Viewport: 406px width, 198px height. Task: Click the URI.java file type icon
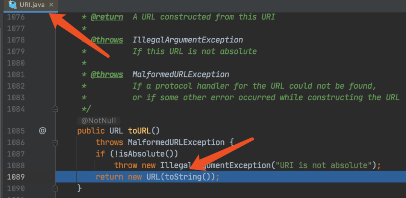point(12,5)
